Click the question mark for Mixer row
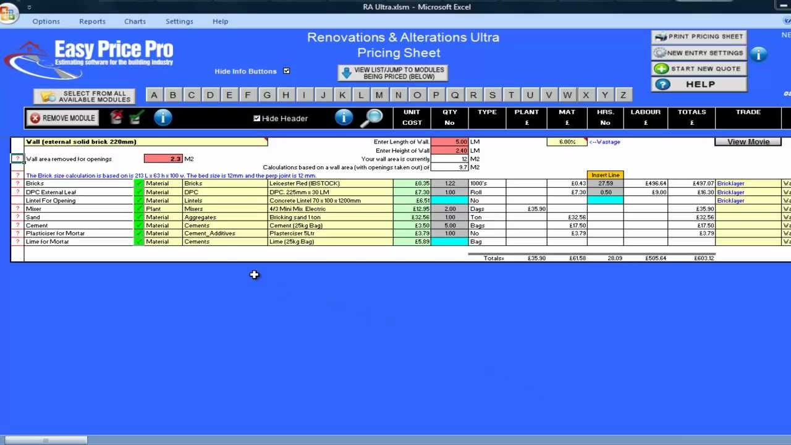Screen dimensions: 791x445 click(17, 209)
